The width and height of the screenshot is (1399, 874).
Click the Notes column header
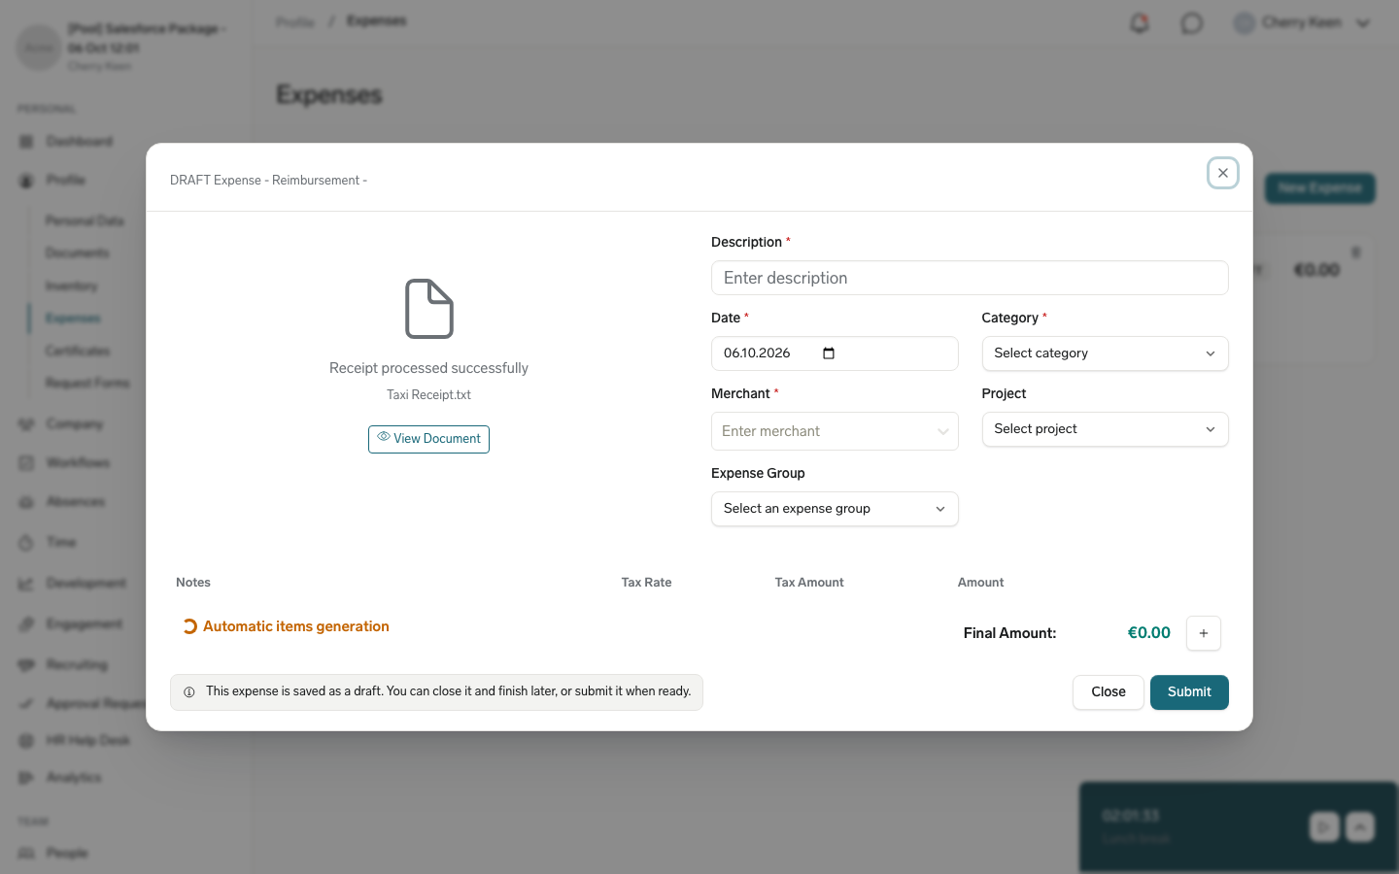(x=193, y=583)
